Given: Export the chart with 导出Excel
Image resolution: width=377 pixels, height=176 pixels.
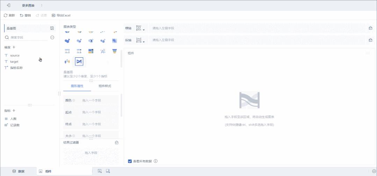Looking at the screenshot, I should click(x=61, y=15).
